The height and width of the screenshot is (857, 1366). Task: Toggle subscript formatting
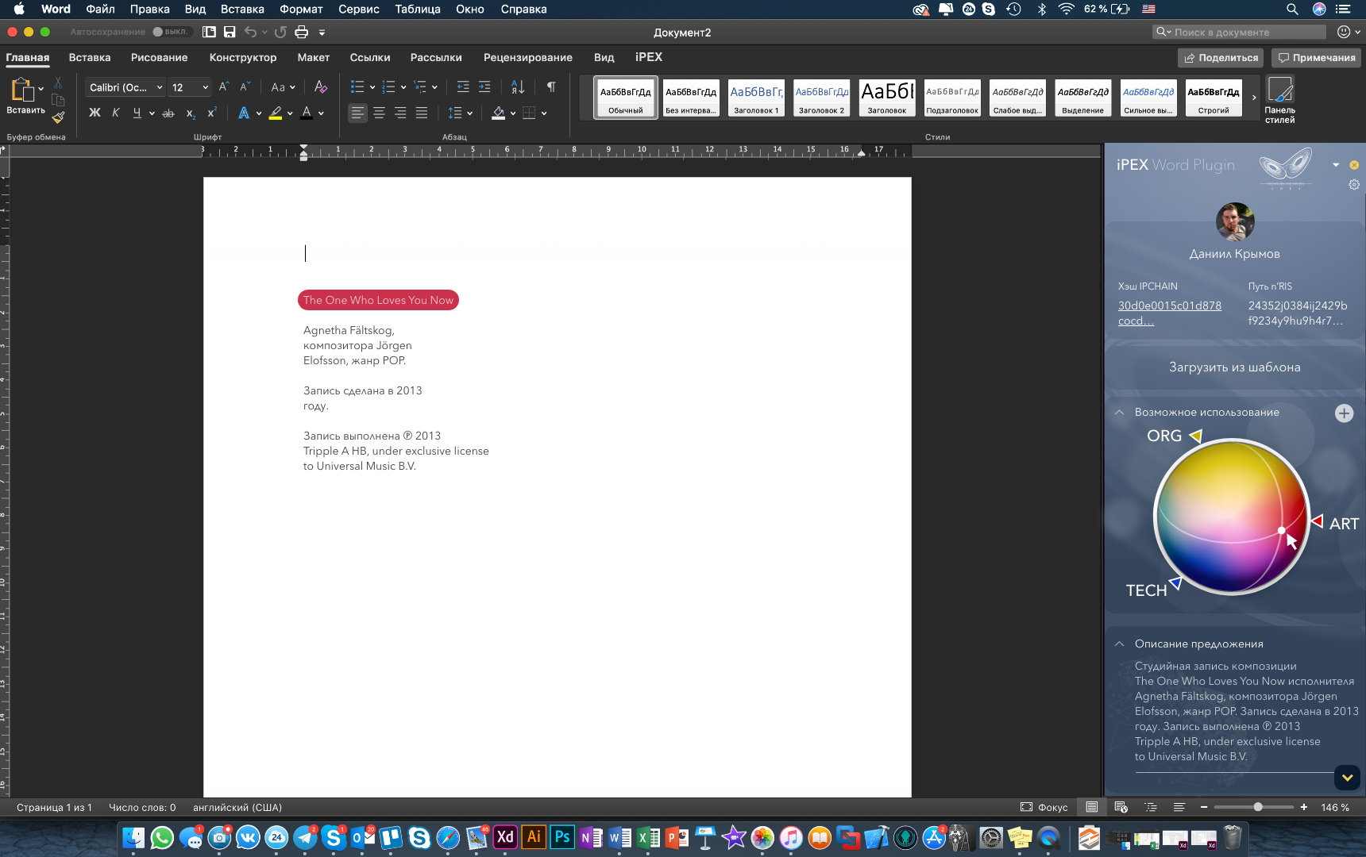tap(191, 113)
